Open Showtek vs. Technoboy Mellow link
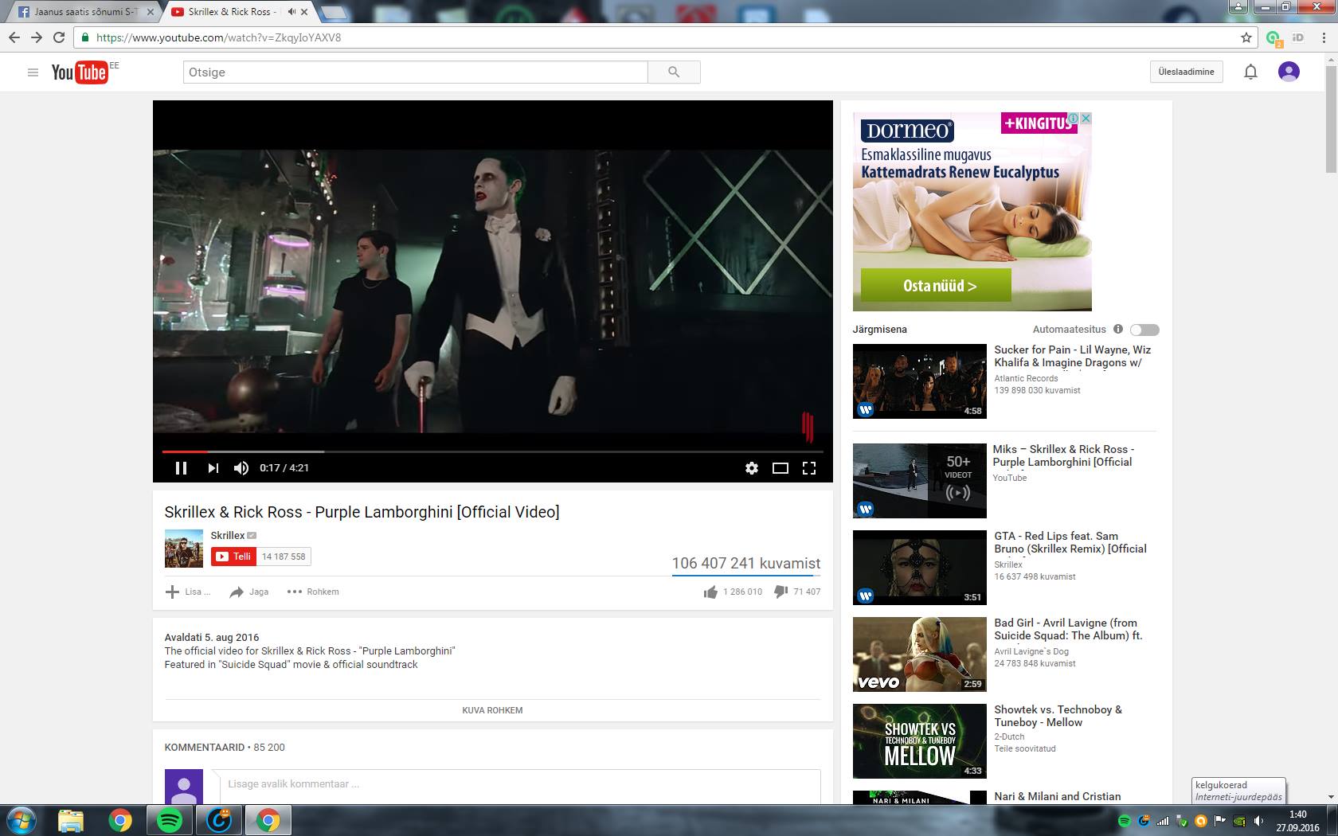Screen dimensions: 1338x836 tap(1058, 716)
